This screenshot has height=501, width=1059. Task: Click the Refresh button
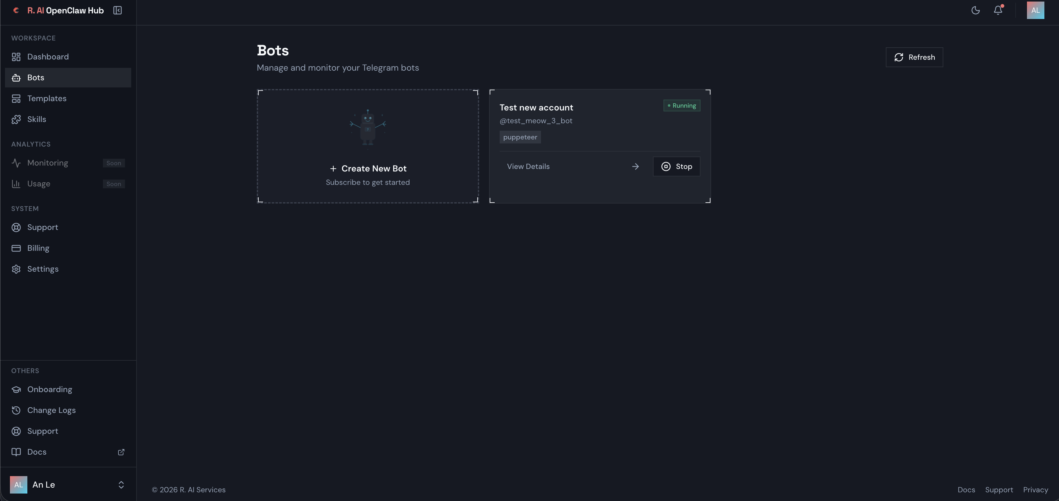[914, 57]
